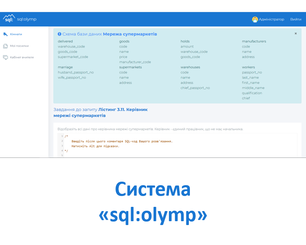Click the workers table name
The height and width of the screenshot is (245, 306).
coord(248,67)
